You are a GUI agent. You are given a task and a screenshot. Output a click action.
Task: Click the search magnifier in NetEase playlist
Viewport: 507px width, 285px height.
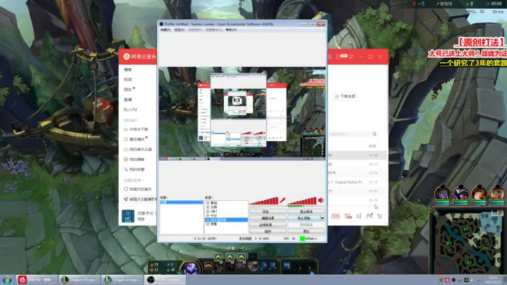(x=375, y=134)
